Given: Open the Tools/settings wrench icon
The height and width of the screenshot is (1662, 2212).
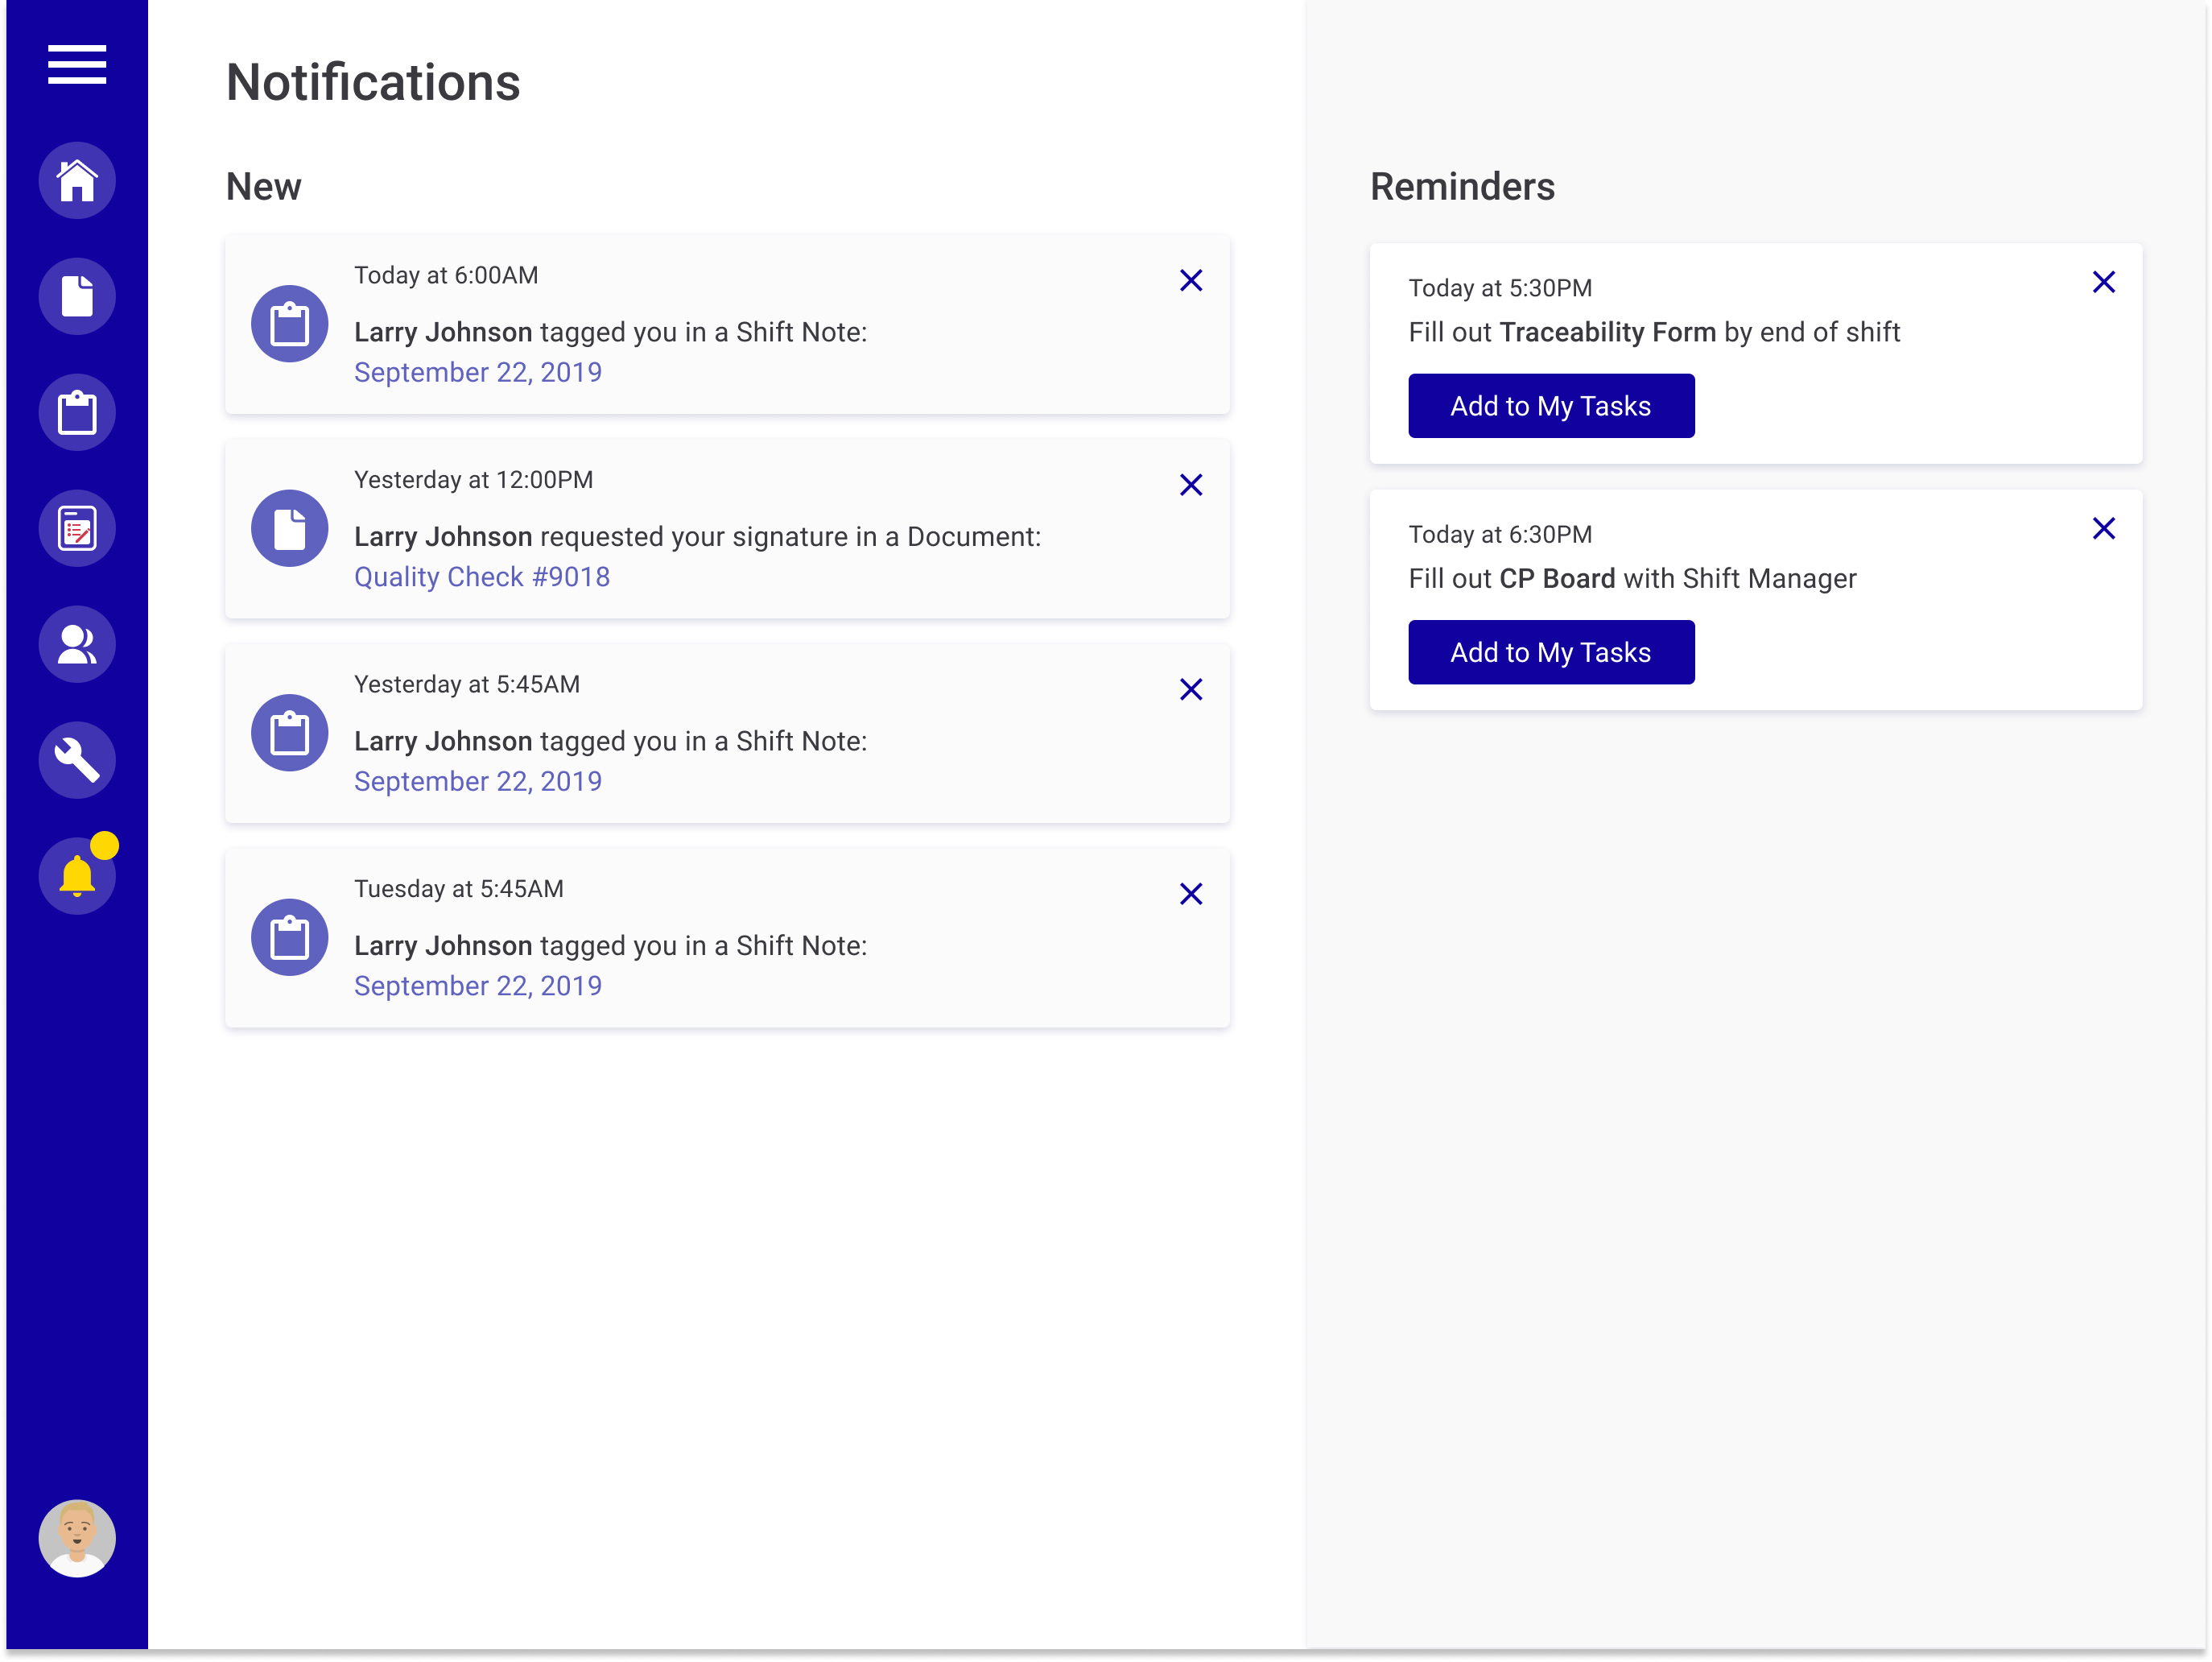Looking at the screenshot, I should click(x=76, y=758).
